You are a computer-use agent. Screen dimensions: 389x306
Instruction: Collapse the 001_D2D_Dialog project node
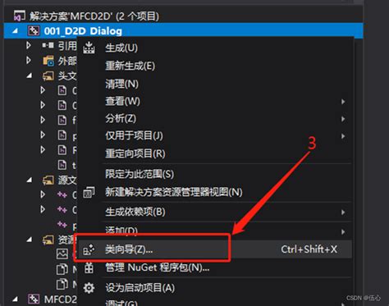point(16,31)
